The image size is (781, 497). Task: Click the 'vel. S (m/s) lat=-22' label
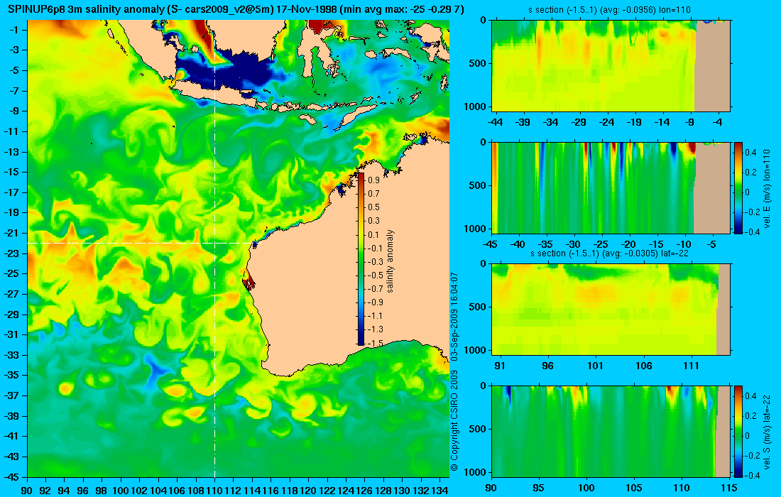pyautogui.click(x=767, y=434)
